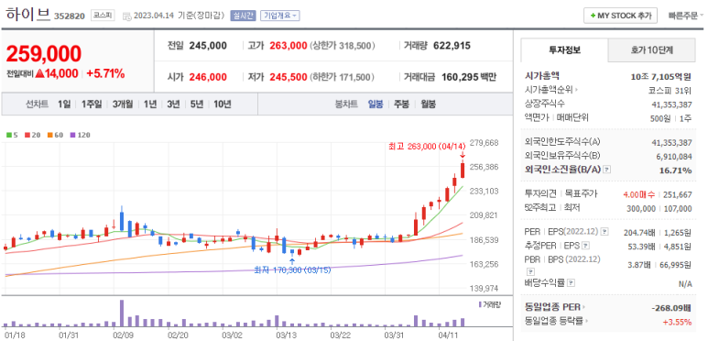This screenshot has width=708, height=341.
Task: Switch to the 투자정보 tab
Action: point(565,50)
